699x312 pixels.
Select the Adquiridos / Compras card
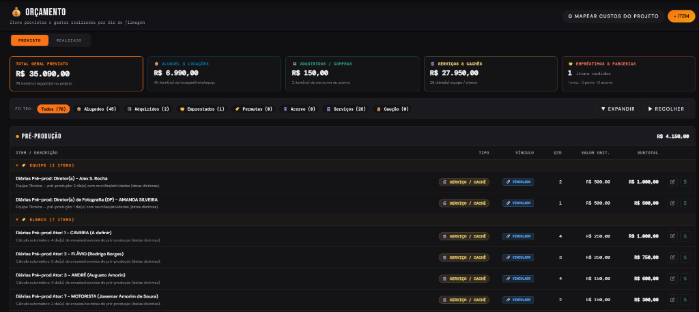pos(353,74)
